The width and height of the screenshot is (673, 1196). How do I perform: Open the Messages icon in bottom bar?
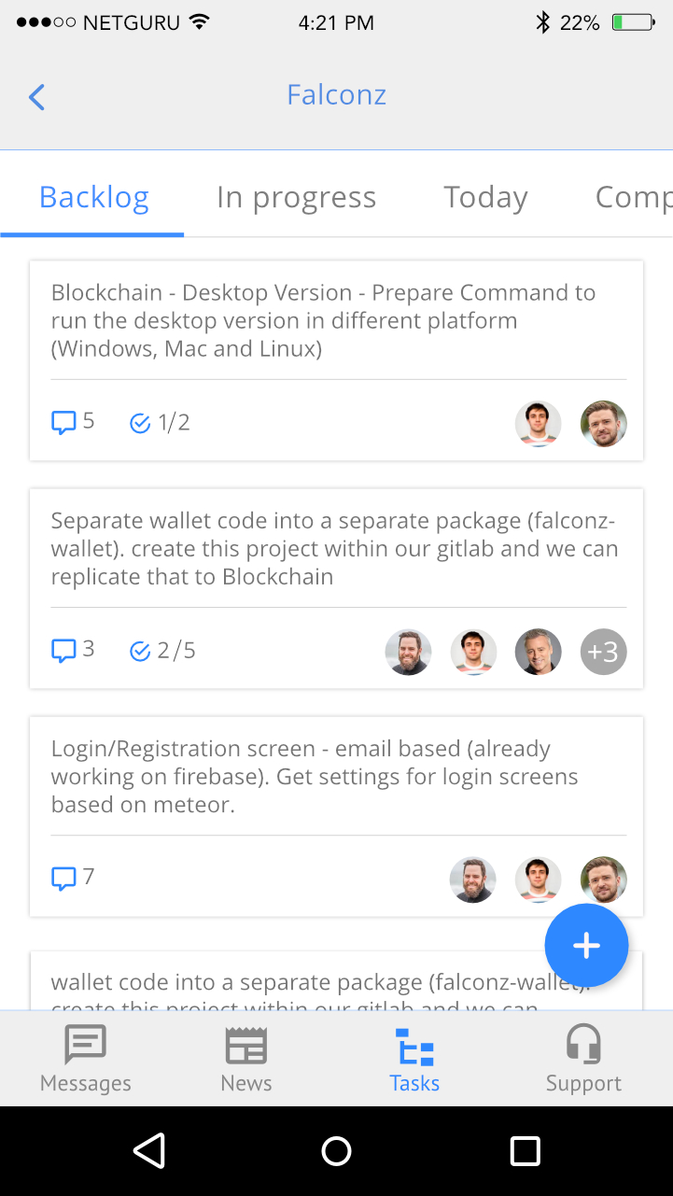tap(85, 1045)
